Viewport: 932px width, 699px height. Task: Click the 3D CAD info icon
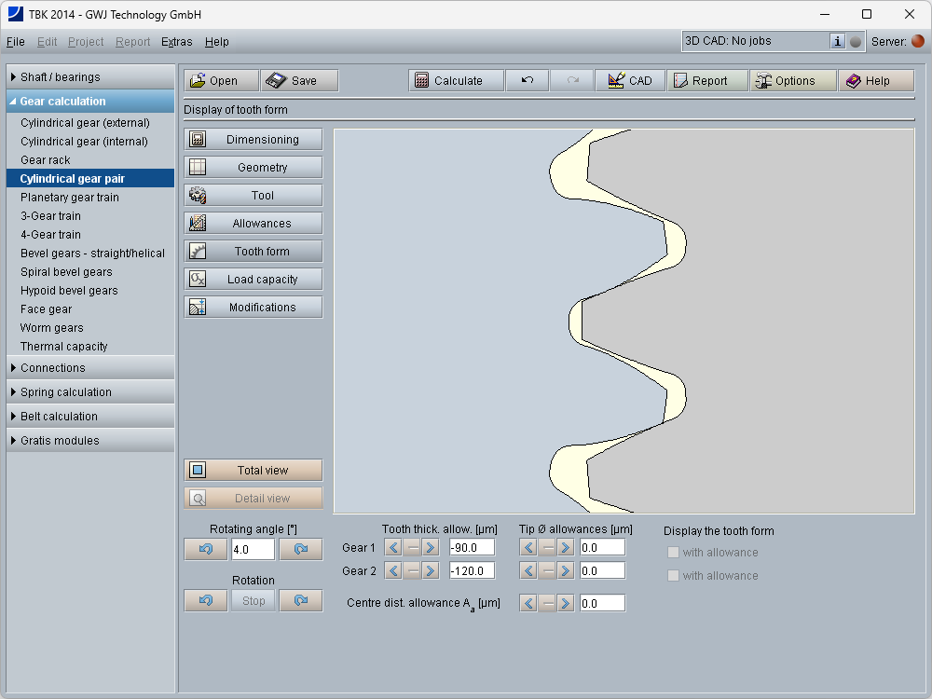(x=837, y=41)
